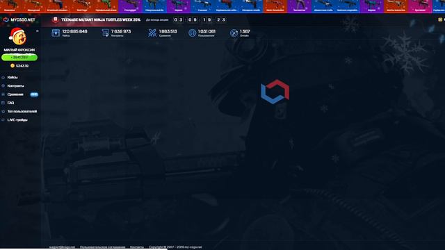This screenshot has width=445, height=250.
Task: Click the coin balance 524339
Action: (x=22, y=66)
